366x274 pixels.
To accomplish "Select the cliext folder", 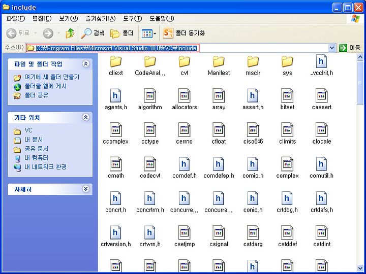I will (x=116, y=66).
